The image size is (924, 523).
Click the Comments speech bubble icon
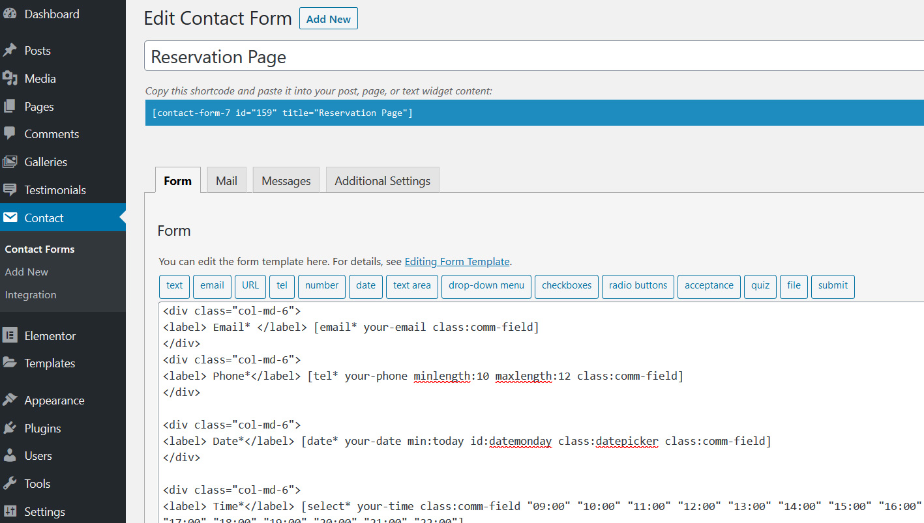click(10, 134)
